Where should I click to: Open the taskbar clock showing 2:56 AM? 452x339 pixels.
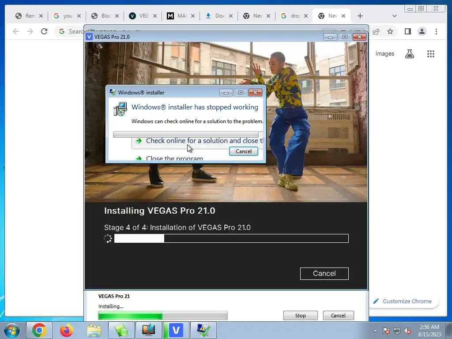pos(429,331)
